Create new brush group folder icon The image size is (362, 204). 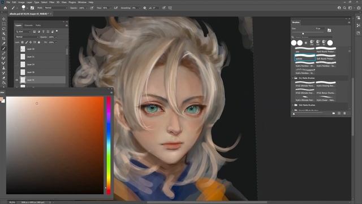pyautogui.click(x=334, y=113)
